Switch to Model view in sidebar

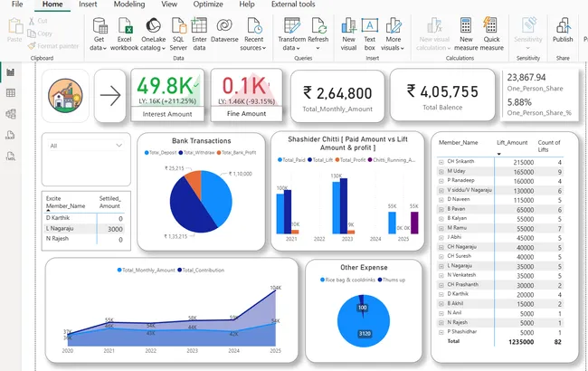[x=11, y=114]
